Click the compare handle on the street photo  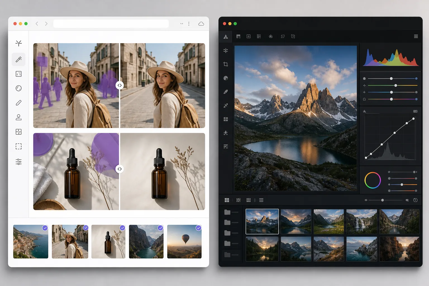coord(120,85)
